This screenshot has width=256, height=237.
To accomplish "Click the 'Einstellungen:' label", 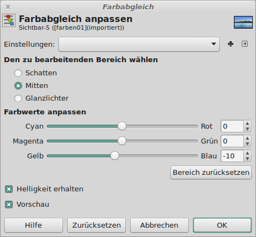I will click(x=29, y=45).
